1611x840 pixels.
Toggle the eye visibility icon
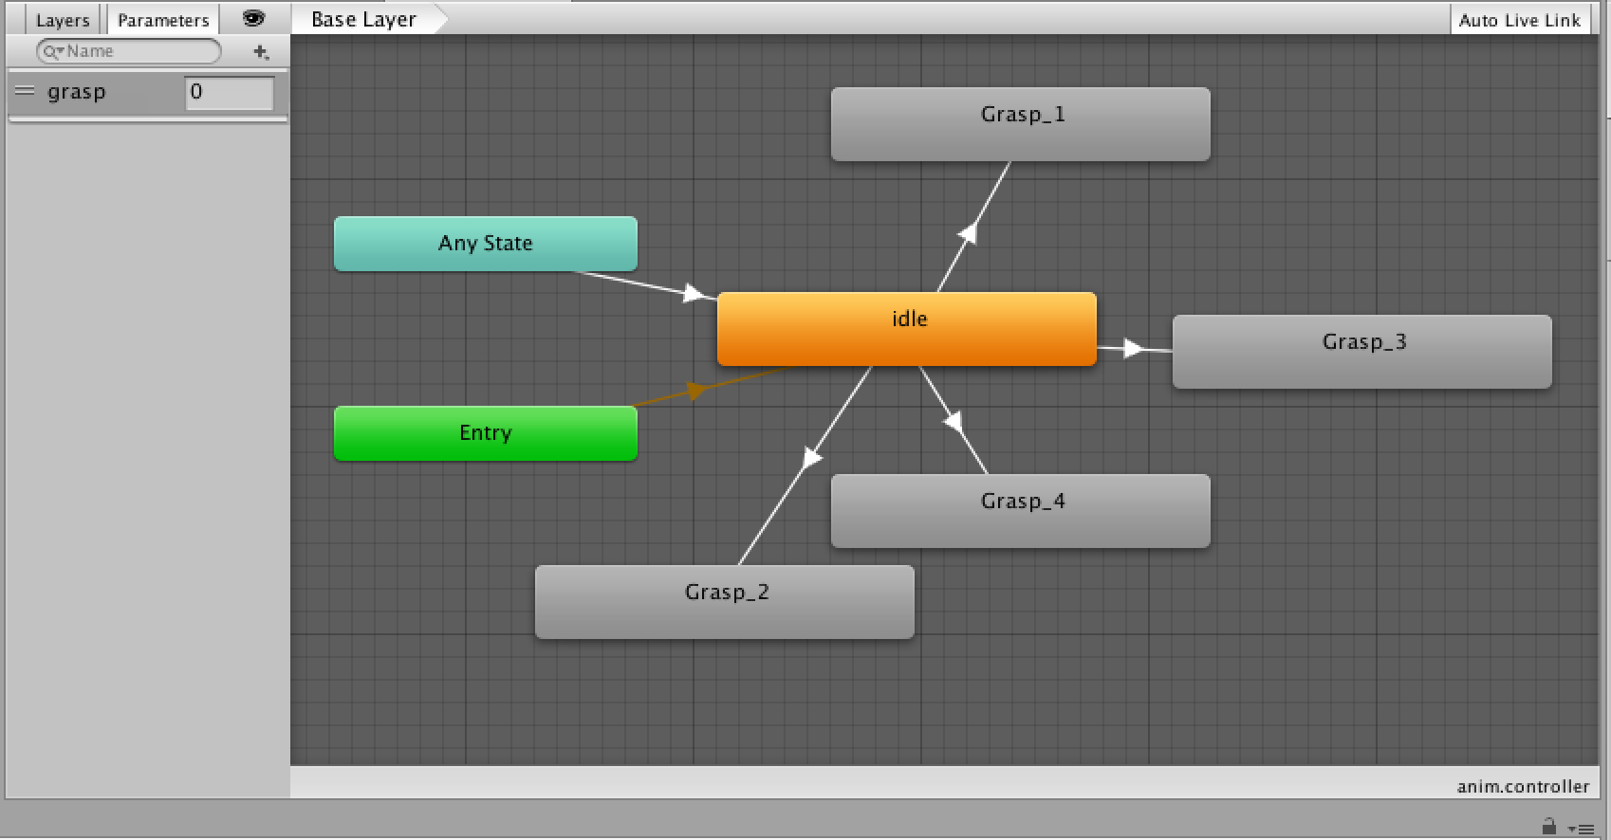pos(253,19)
